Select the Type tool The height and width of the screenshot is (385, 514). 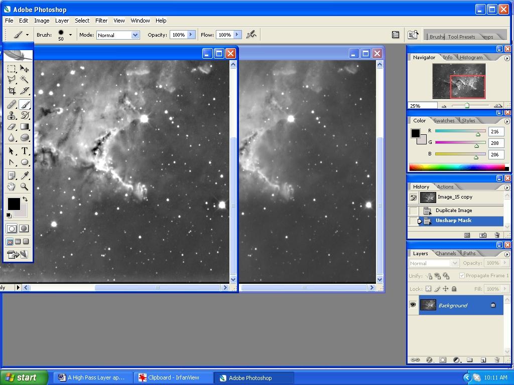(24, 151)
